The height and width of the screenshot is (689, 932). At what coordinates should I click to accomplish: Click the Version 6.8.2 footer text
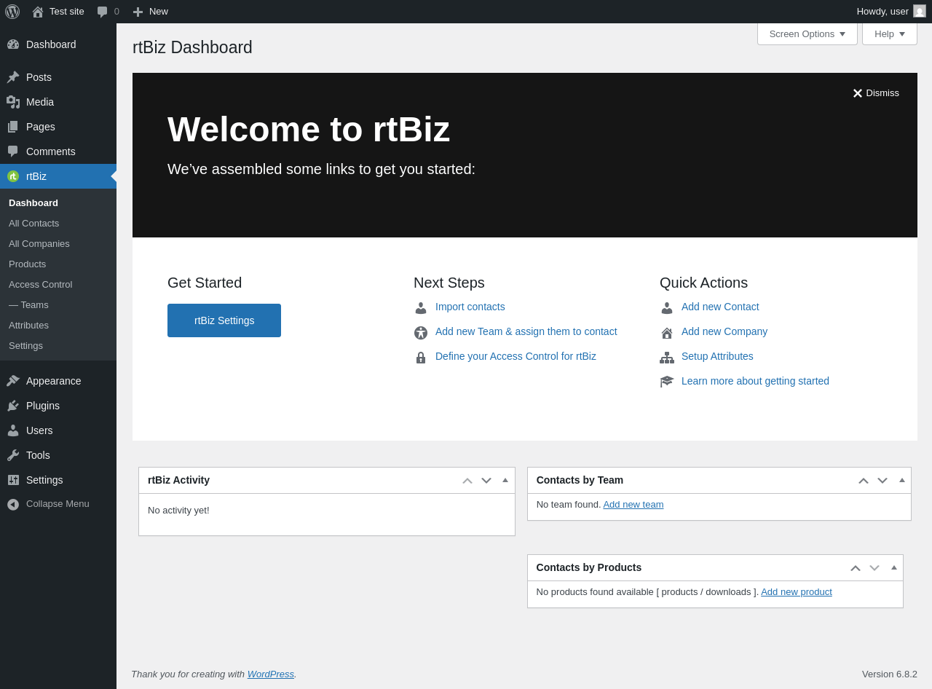890,674
